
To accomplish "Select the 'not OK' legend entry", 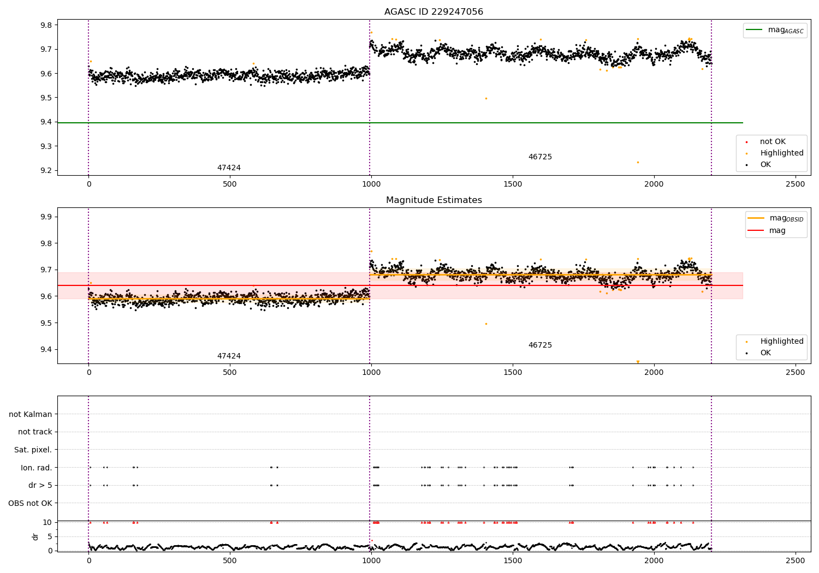I will click(773, 142).
